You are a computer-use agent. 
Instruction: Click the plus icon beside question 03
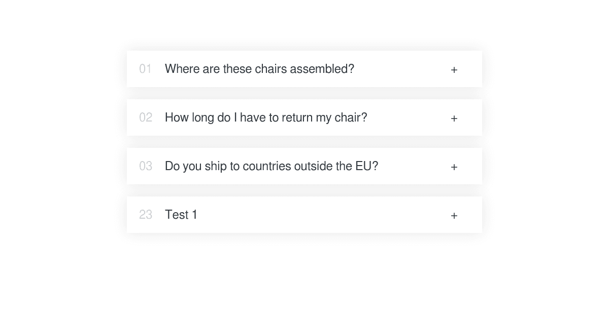click(x=454, y=167)
